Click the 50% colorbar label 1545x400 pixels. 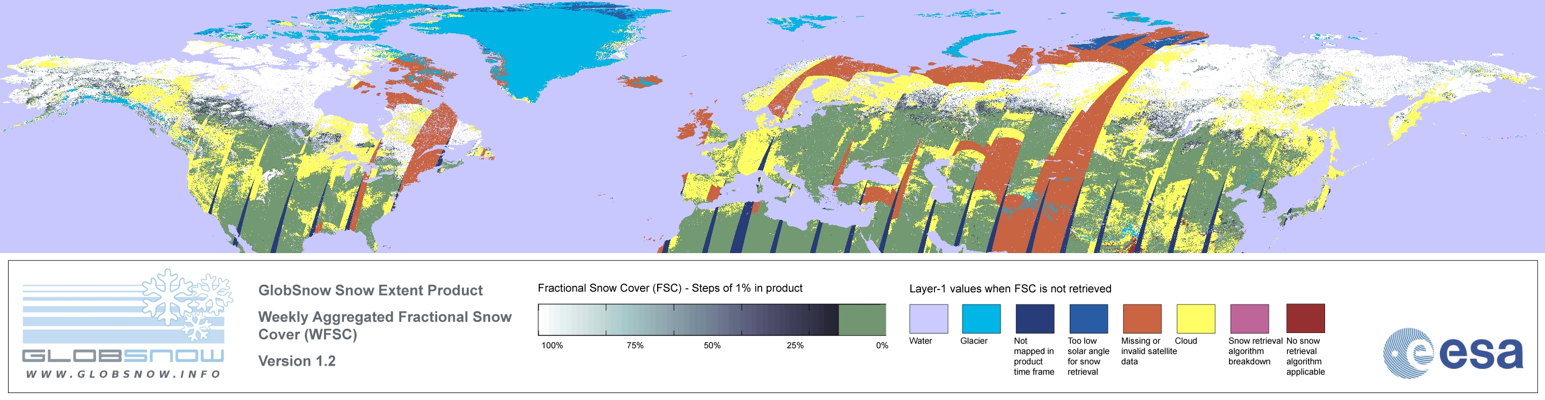(712, 345)
